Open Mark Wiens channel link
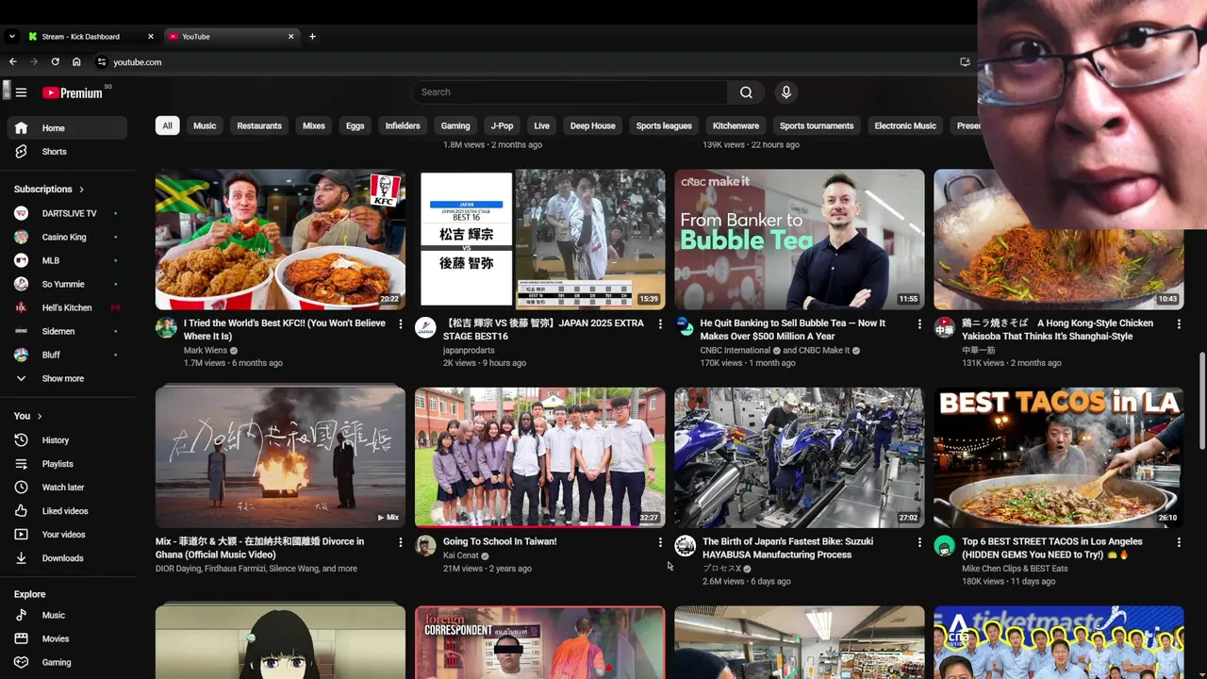The height and width of the screenshot is (679, 1207). tap(206, 350)
